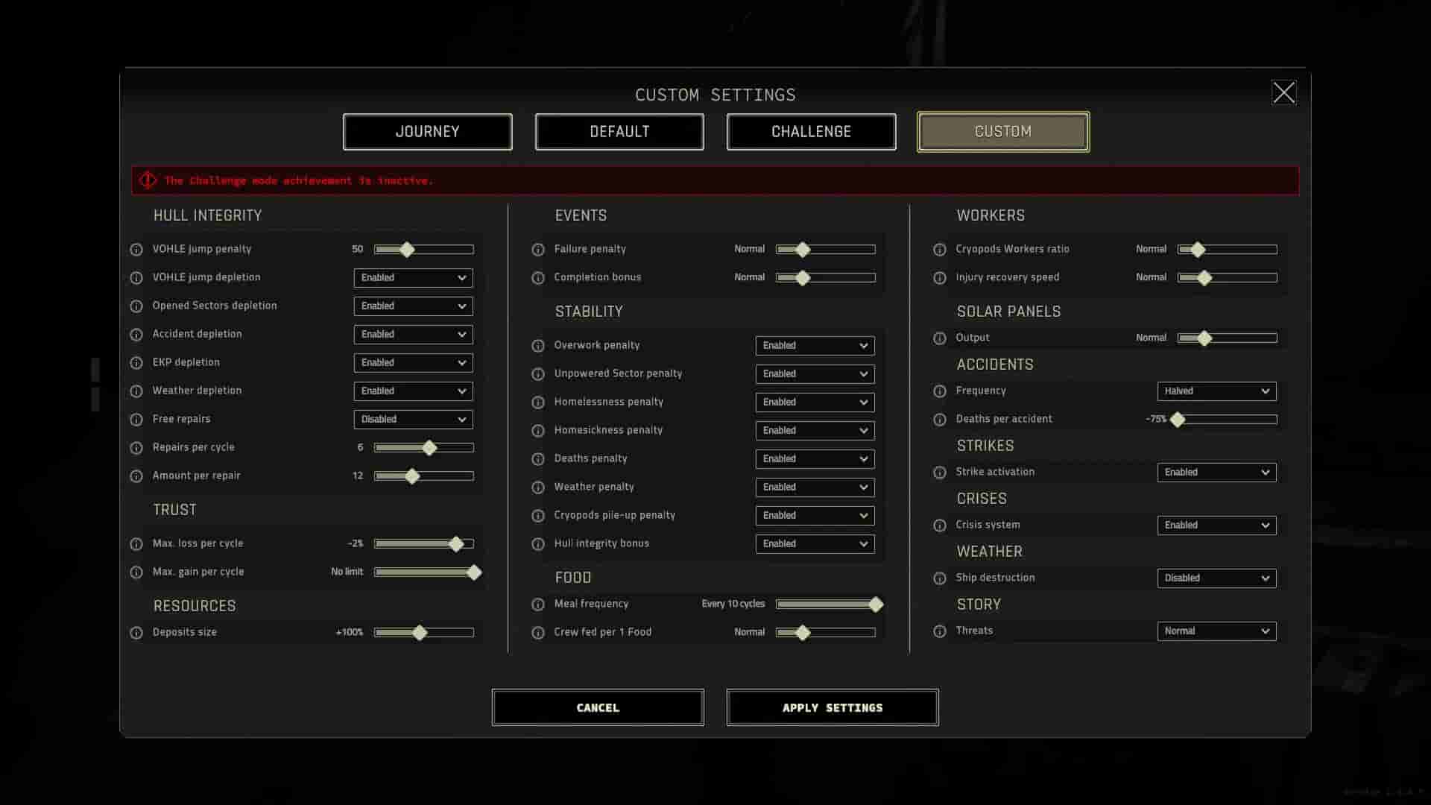Image resolution: width=1431 pixels, height=805 pixels.
Task: Show info for Max. loss per cycle
Action: tap(136, 544)
